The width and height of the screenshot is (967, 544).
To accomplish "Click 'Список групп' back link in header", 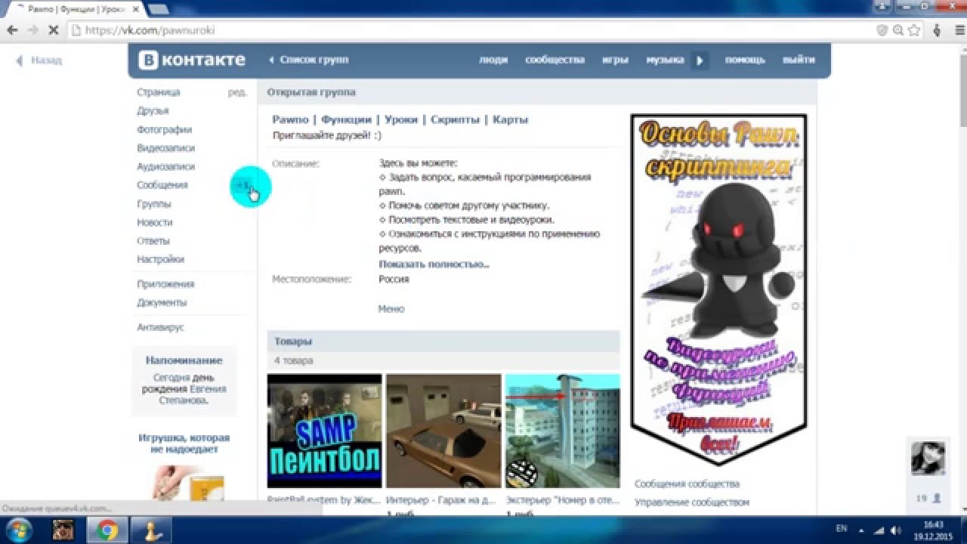I will pyautogui.click(x=308, y=60).
